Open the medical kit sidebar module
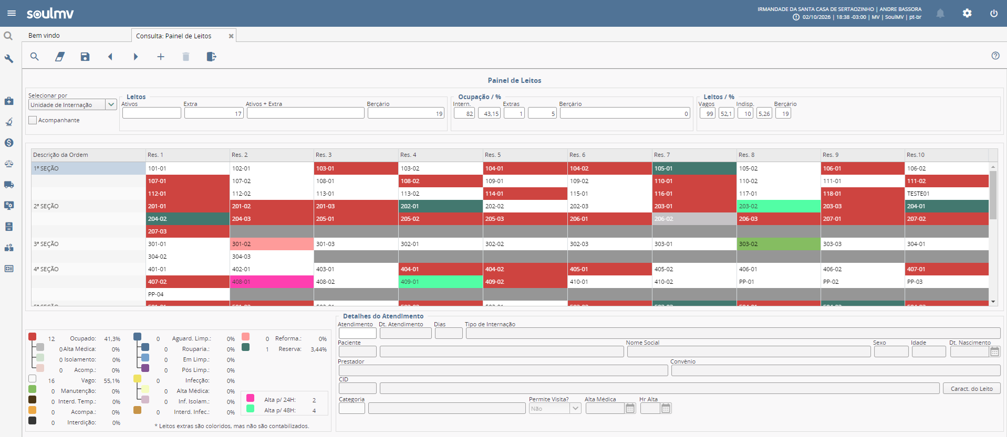Viewport: 1007px width, 437px height. point(9,101)
